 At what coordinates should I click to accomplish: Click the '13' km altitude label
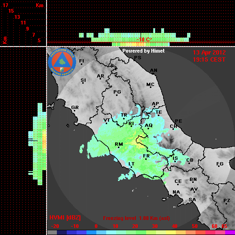click(x=17, y=17)
